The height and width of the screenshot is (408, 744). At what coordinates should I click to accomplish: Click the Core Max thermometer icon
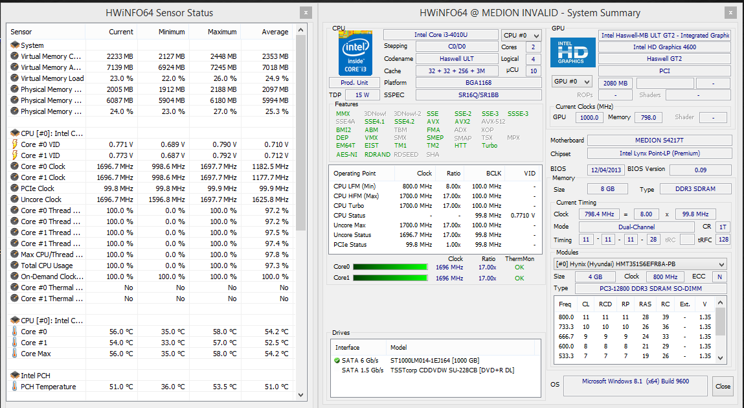click(x=15, y=353)
